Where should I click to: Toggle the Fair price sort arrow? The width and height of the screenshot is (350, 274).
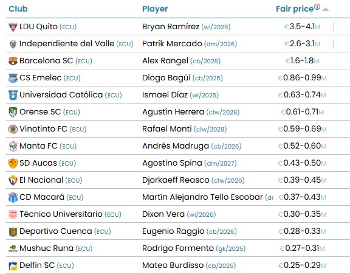tap(326, 9)
